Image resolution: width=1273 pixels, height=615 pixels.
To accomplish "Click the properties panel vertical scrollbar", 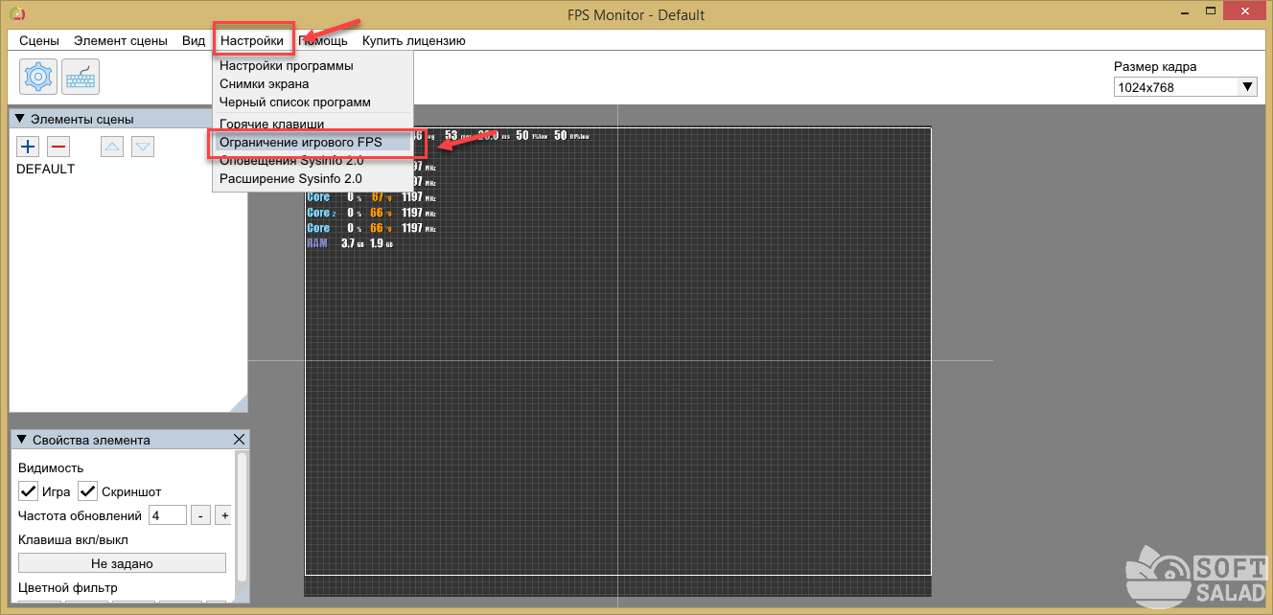I will point(243,517).
